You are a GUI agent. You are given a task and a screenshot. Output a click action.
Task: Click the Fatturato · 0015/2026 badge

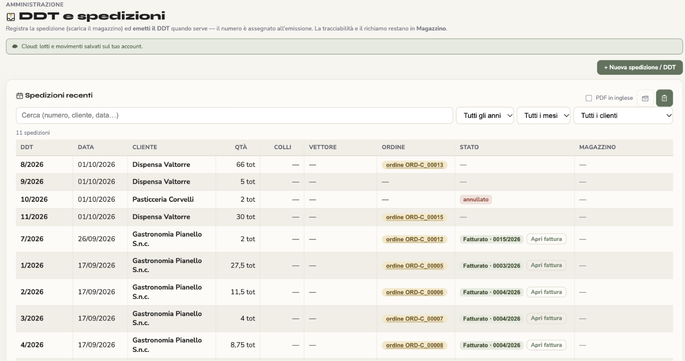coord(492,239)
